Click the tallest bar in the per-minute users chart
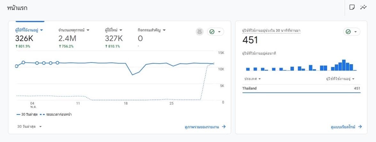 coord(344,65)
